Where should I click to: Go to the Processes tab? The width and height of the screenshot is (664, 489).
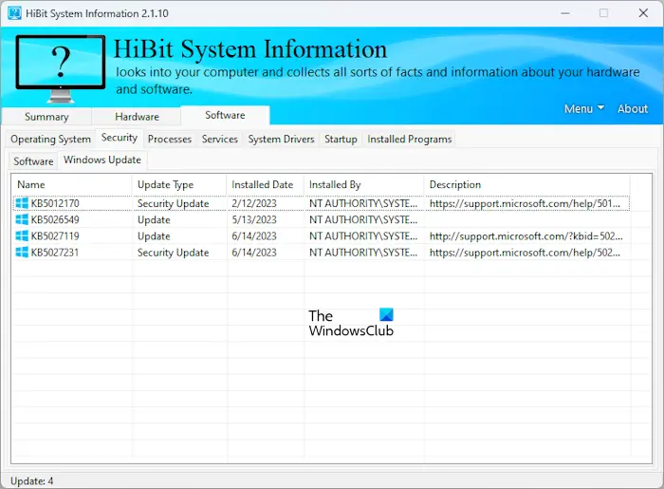click(170, 140)
